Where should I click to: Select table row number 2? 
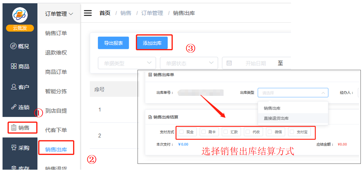[x=100, y=136]
